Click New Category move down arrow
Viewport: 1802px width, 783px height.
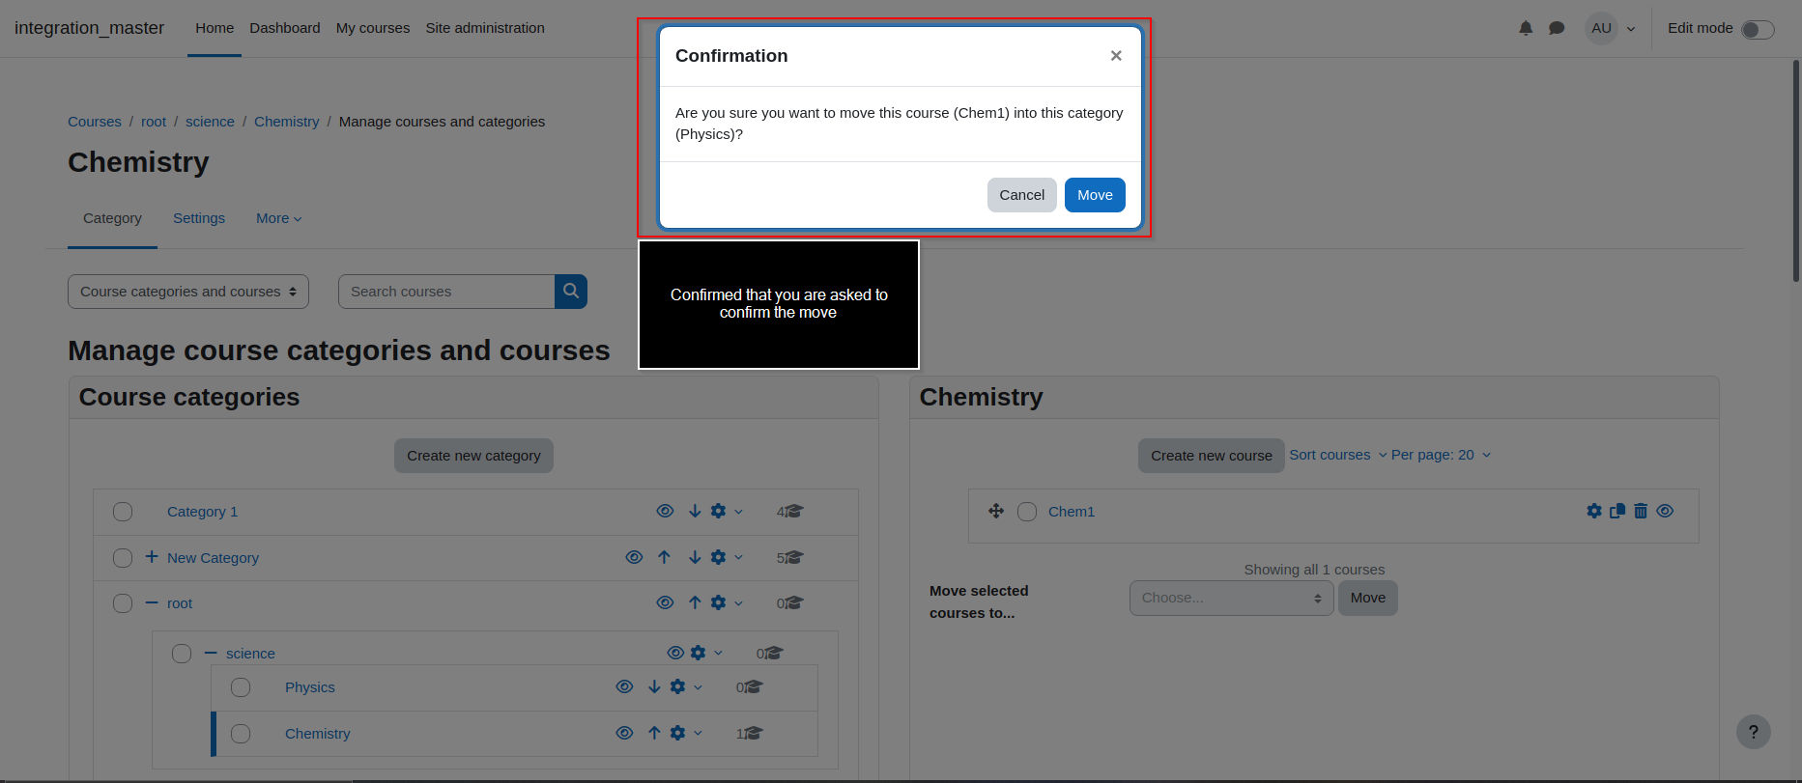pos(695,558)
